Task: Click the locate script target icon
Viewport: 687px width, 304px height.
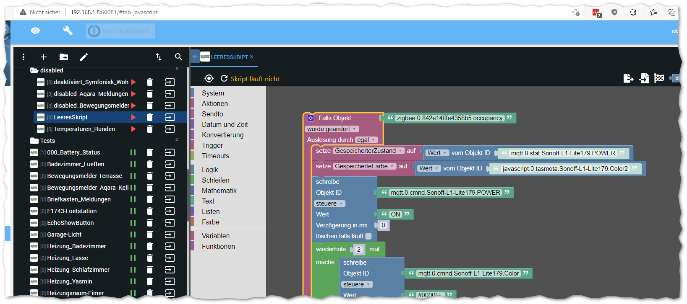Action: click(x=209, y=78)
